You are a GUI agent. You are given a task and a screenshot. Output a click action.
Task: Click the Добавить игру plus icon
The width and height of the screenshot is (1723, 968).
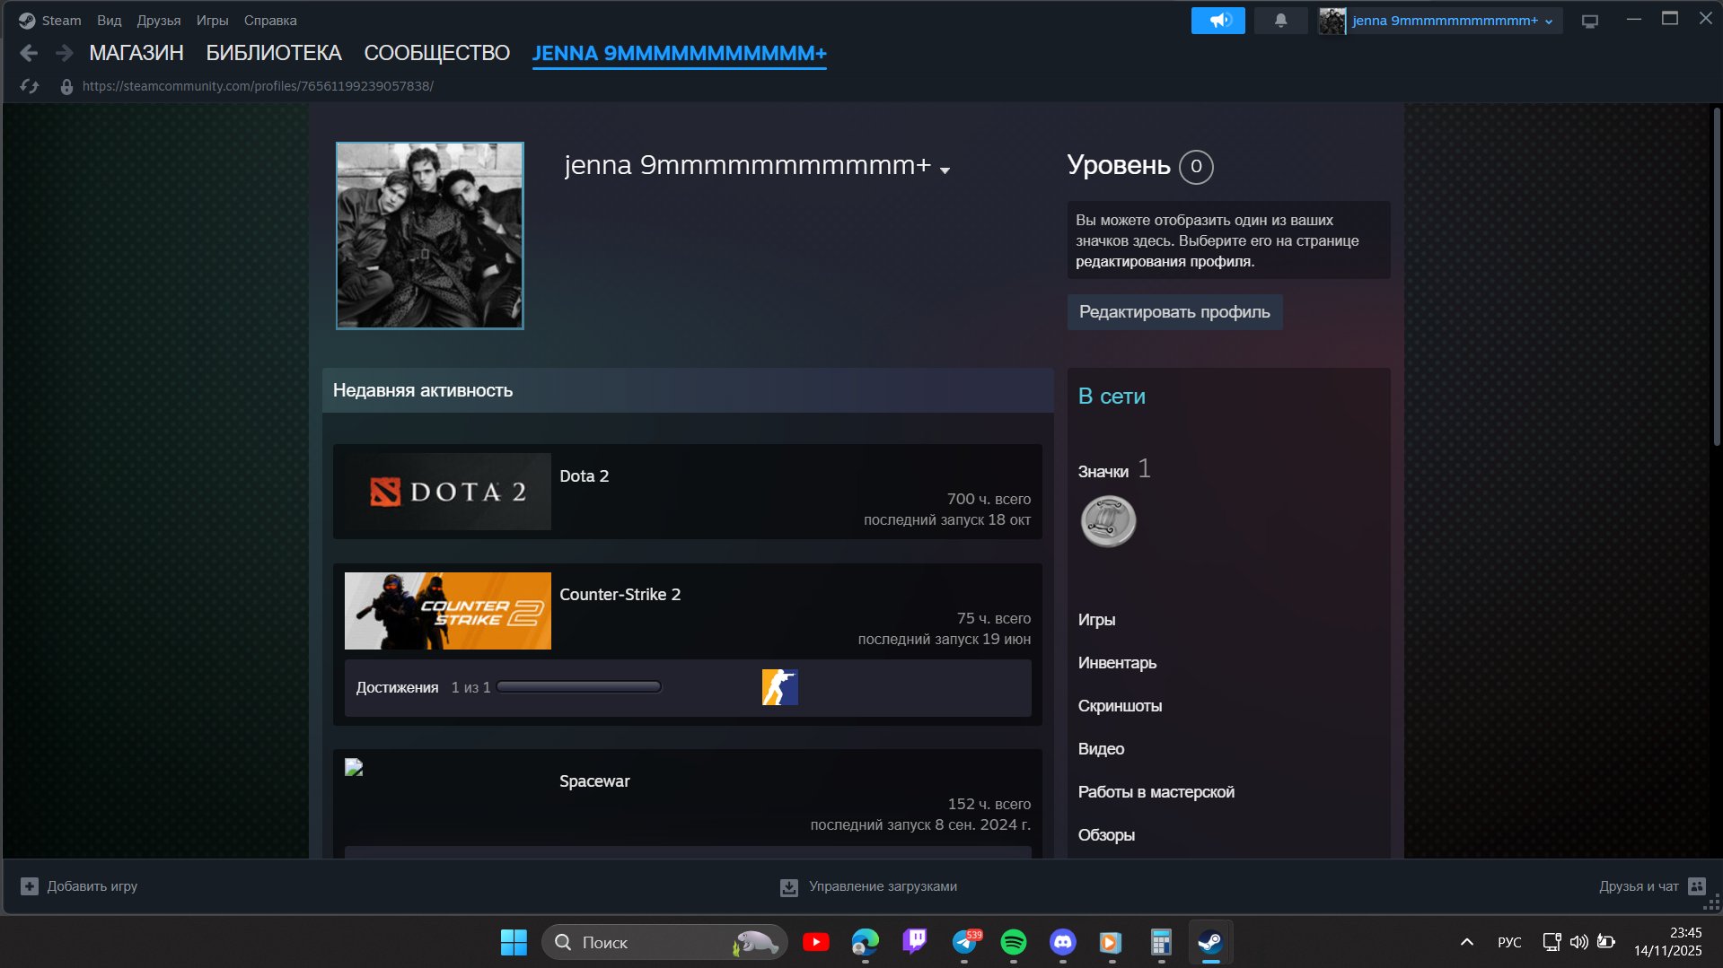[x=31, y=885]
